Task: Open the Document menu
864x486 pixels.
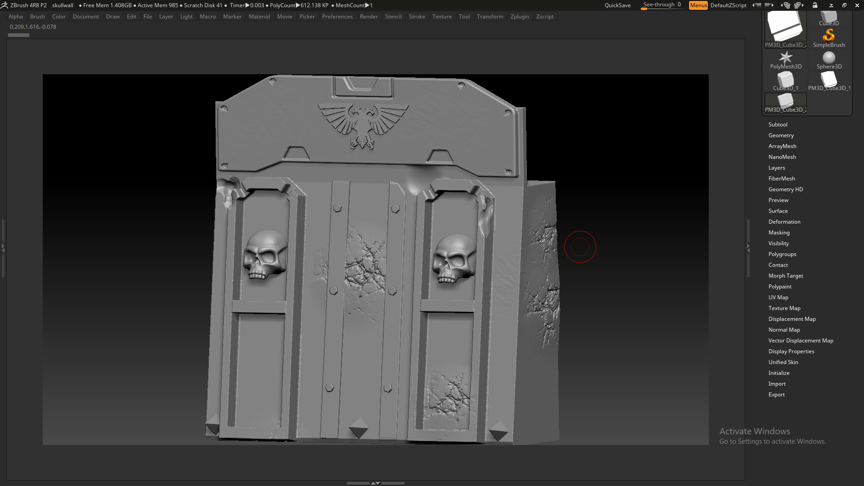Action: coord(86,17)
